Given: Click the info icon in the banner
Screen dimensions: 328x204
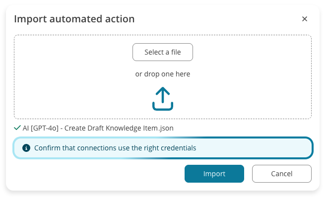Looking at the screenshot, I should (x=26, y=148).
